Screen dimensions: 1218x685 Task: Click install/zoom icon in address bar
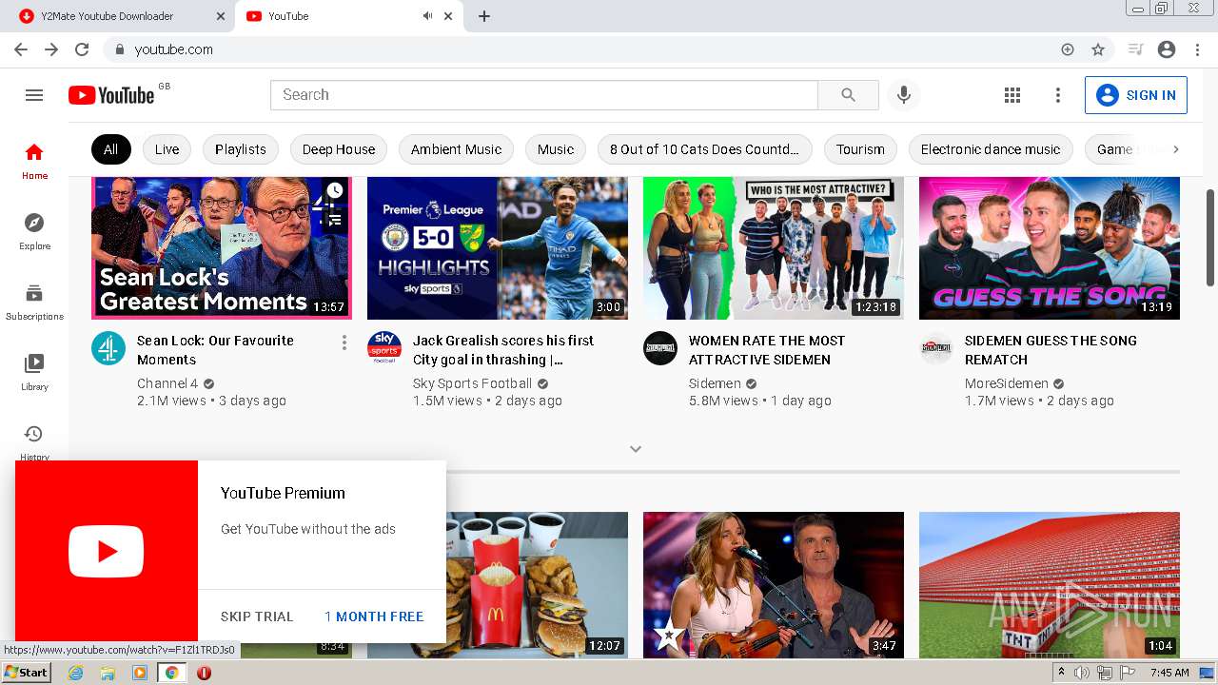click(x=1068, y=49)
